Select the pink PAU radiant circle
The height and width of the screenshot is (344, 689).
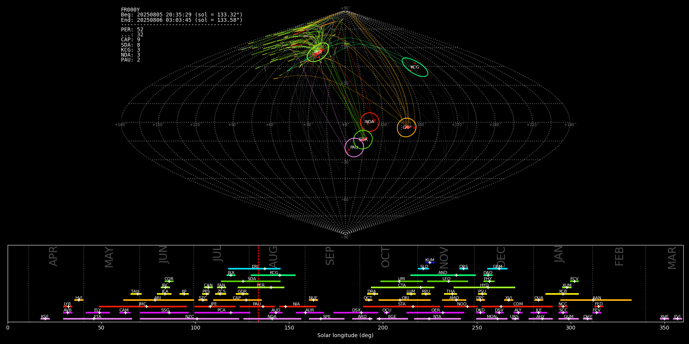(x=354, y=147)
